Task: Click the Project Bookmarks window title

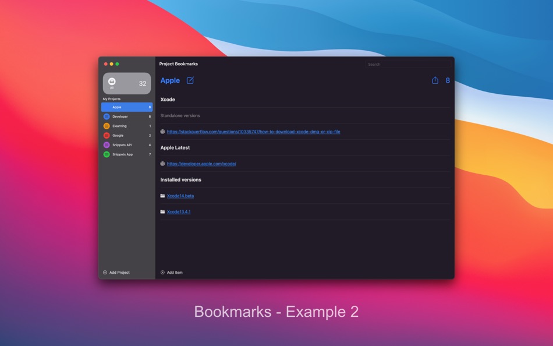Action: [x=179, y=64]
